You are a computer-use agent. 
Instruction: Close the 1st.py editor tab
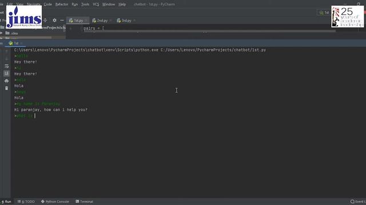[86, 20]
